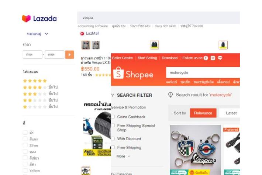Expand the Lazada category dropdown chevron
This screenshot has width=262, height=175.
click(46, 34)
